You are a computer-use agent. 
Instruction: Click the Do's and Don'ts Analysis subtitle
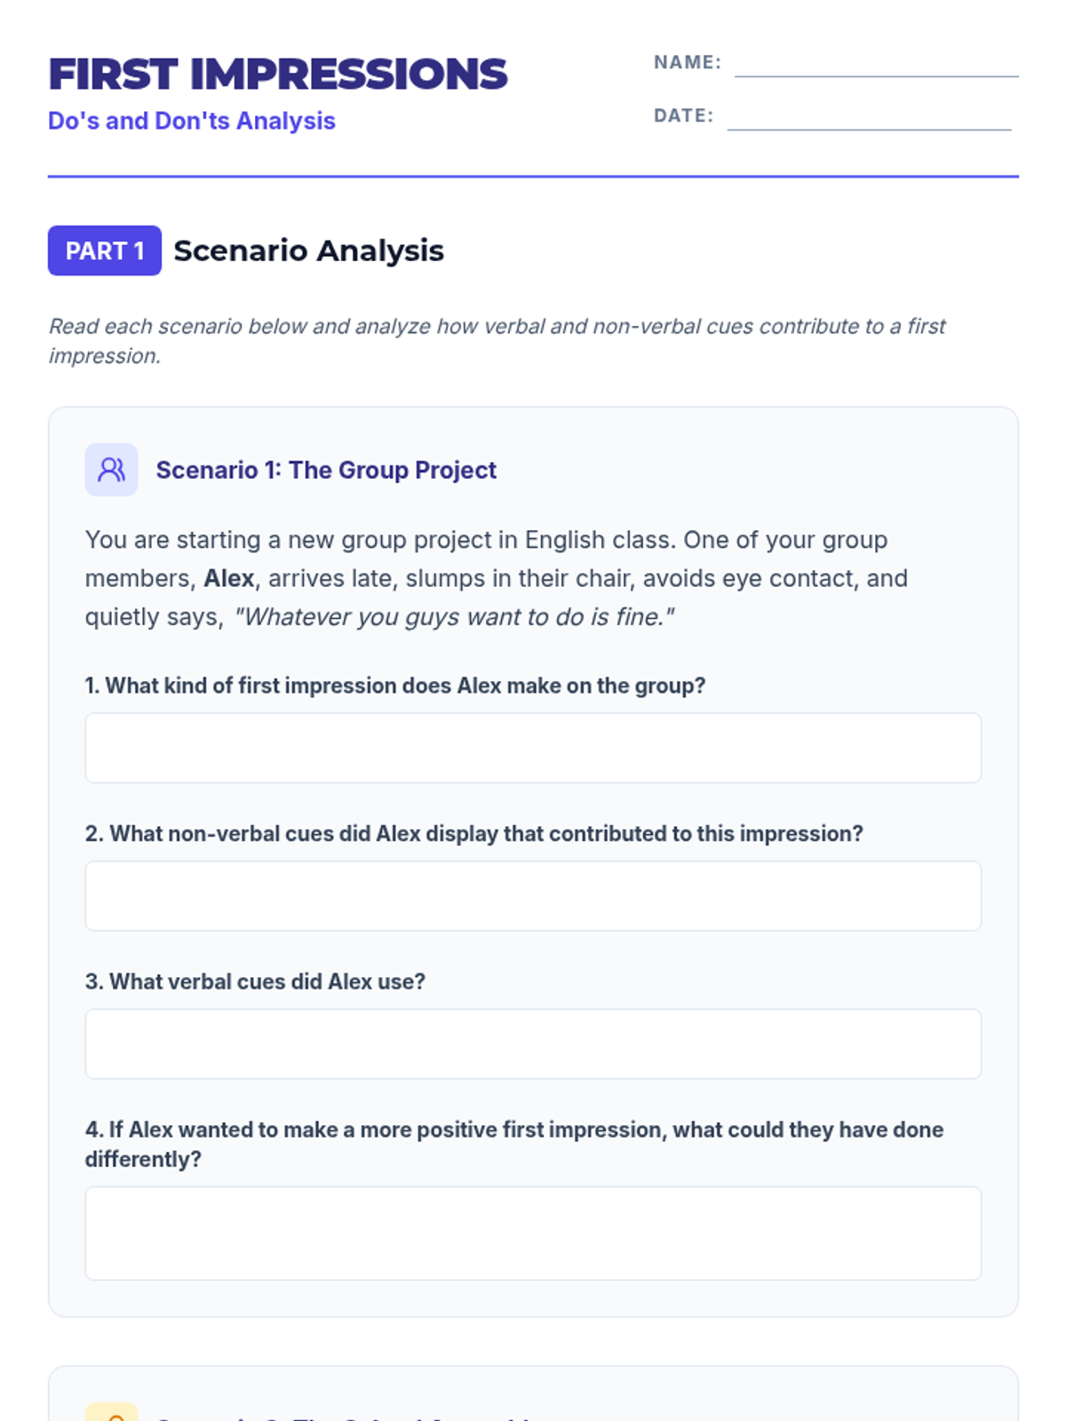pyautogui.click(x=192, y=121)
